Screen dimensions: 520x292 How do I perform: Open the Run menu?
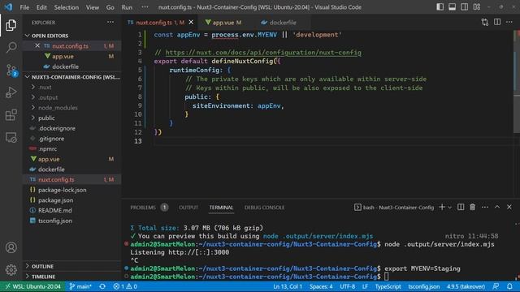(127, 7)
